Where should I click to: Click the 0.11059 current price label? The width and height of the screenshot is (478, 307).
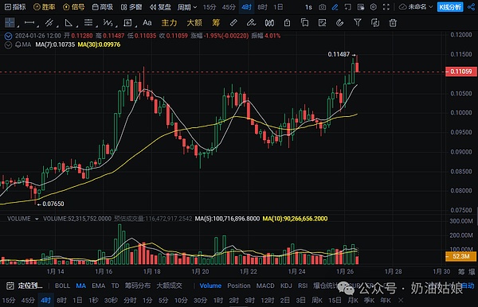pyautogui.click(x=460, y=72)
